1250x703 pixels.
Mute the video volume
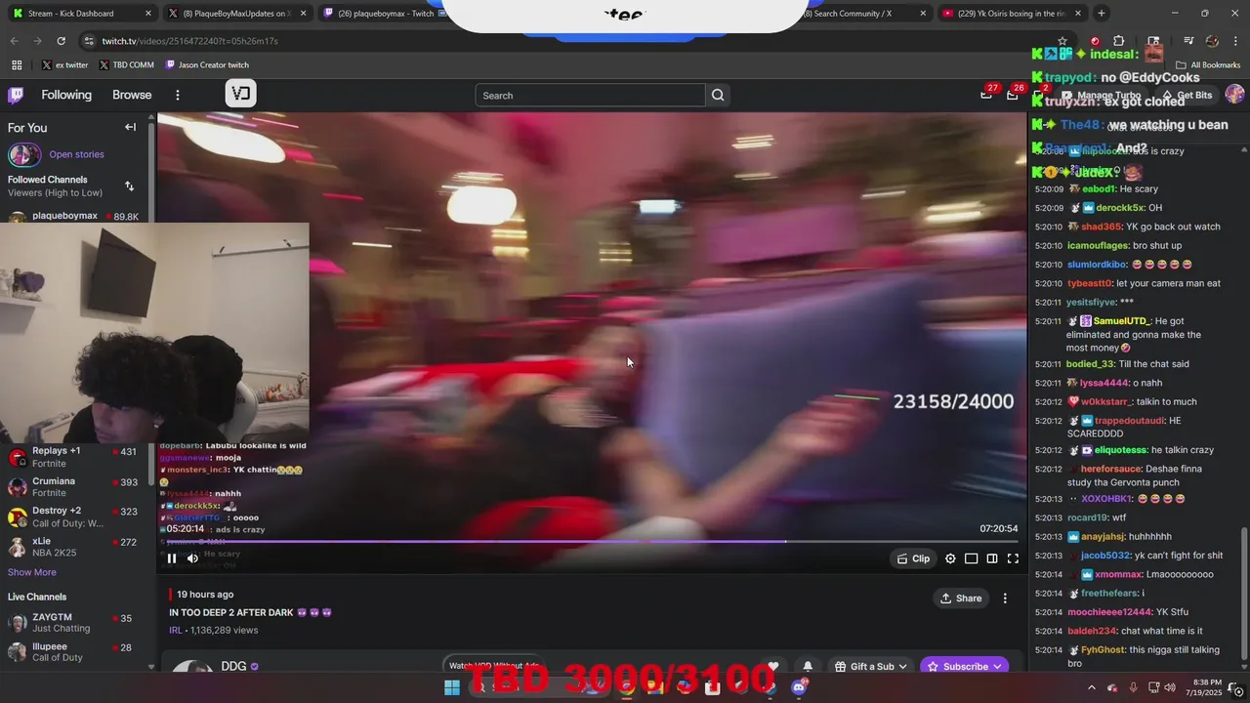click(x=192, y=558)
